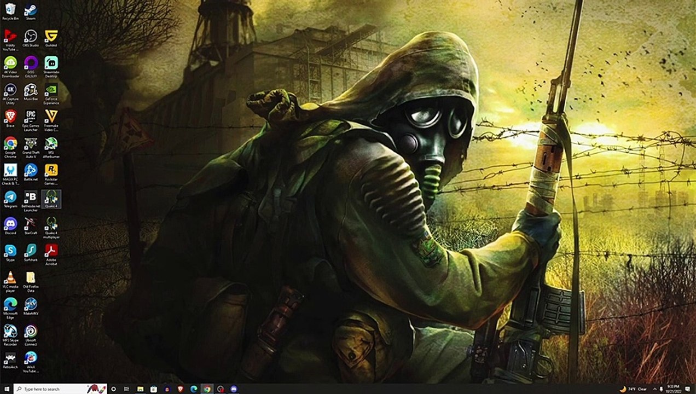Select the Telegram desktop icon
Image resolution: width=696 pixels, height=394 pixels.
tap(10, 199)
